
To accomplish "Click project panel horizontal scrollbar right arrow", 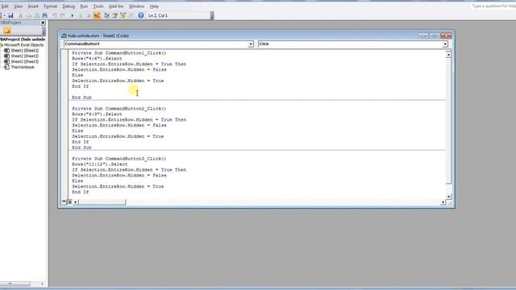I will point(42,284).
